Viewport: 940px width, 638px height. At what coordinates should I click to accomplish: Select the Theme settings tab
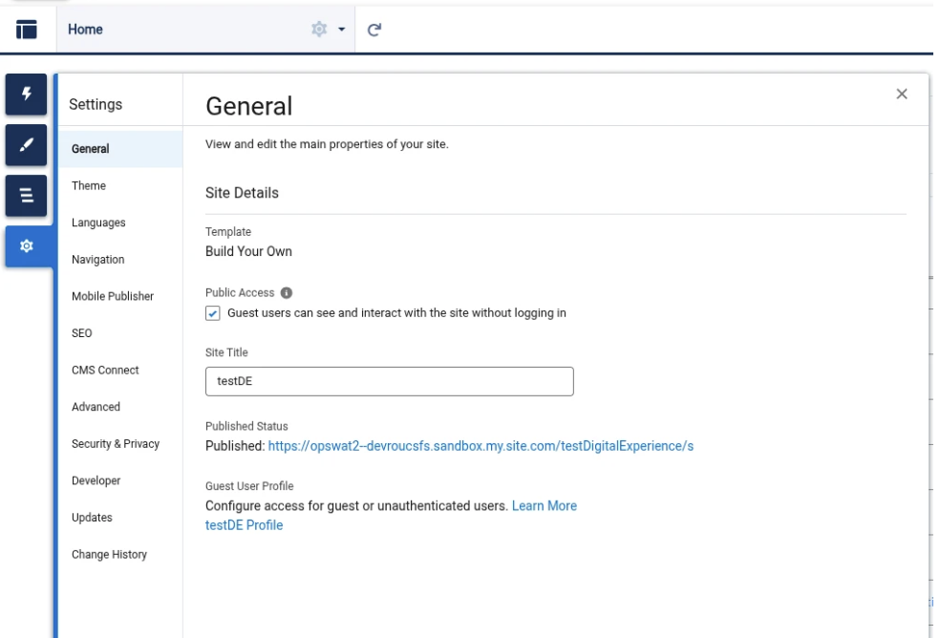tap(89, 185)
